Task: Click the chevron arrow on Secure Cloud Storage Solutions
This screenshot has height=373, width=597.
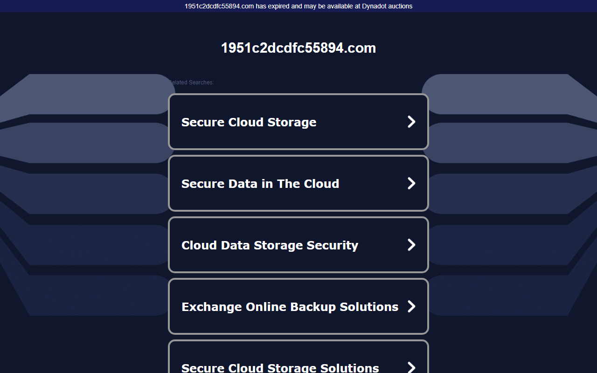Action: coord(411,367)
